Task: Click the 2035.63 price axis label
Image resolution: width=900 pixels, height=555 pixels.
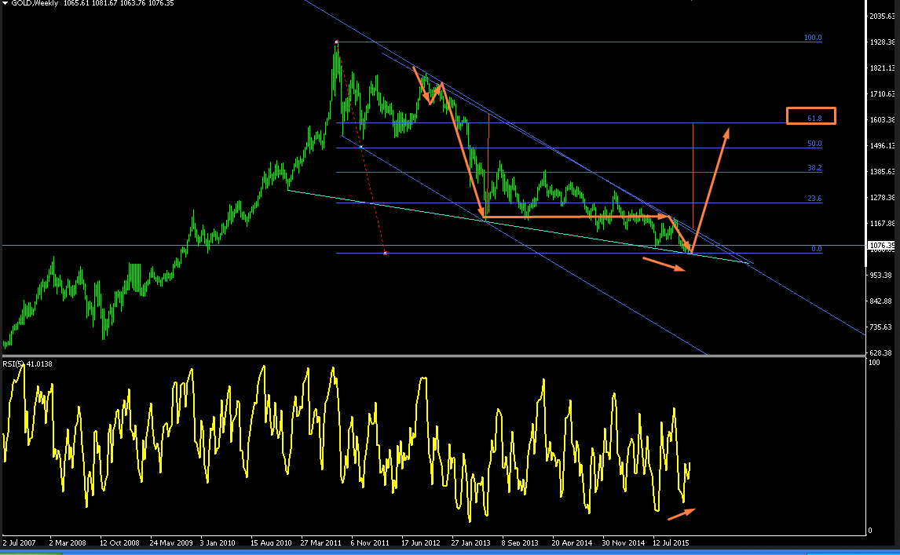Action: 882,16
